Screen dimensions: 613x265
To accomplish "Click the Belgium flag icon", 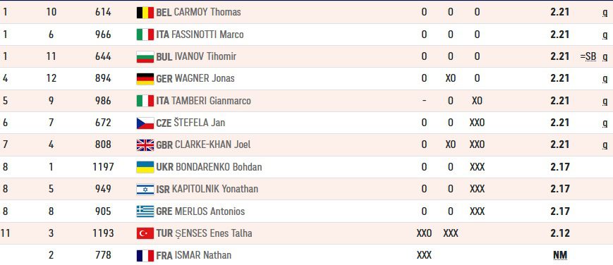I will tap(145, 13).
